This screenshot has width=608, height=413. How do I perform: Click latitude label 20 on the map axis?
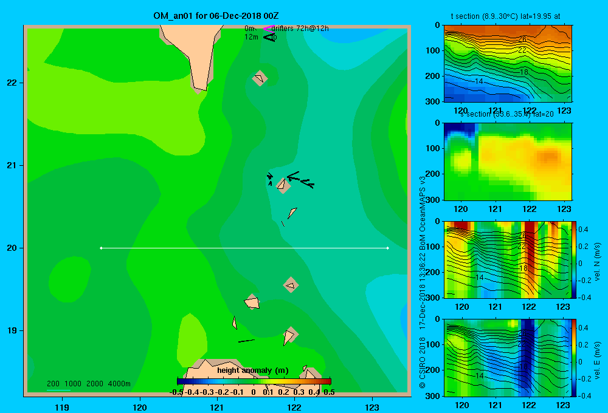[12, 248]
